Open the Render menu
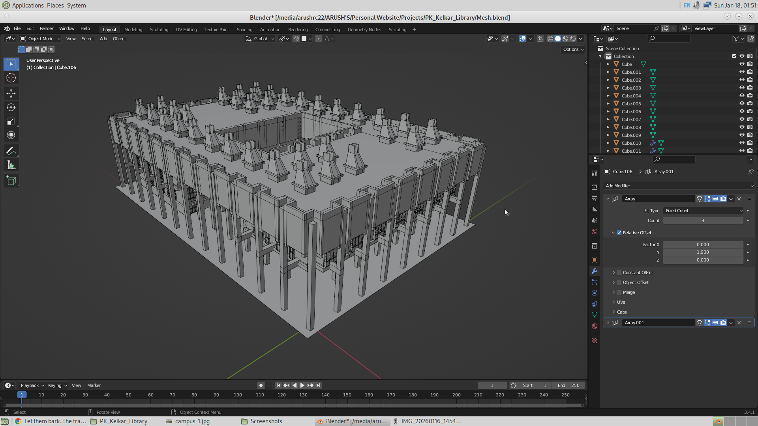This screenshot has height=426, width=758. tap(47, 28)
